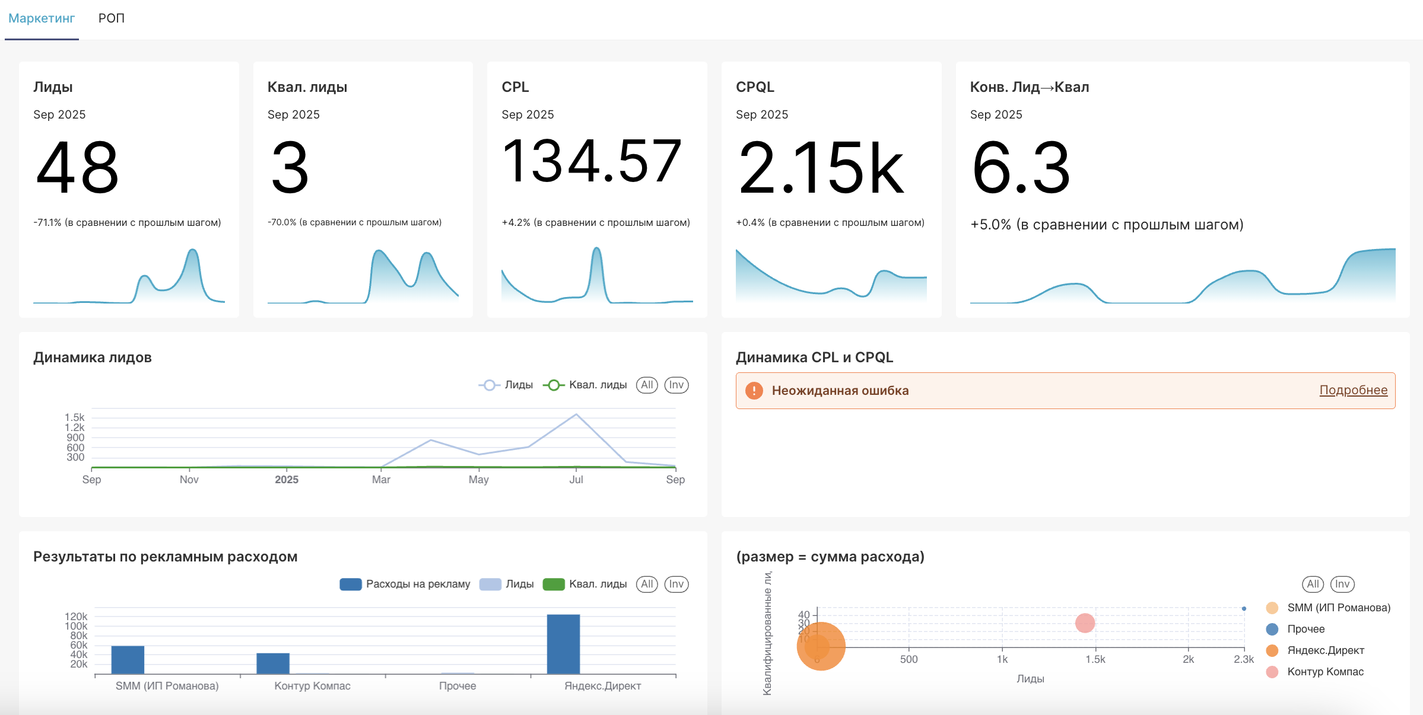
Task: Click All button in bubble chart legend
Action: point(1313,584)
